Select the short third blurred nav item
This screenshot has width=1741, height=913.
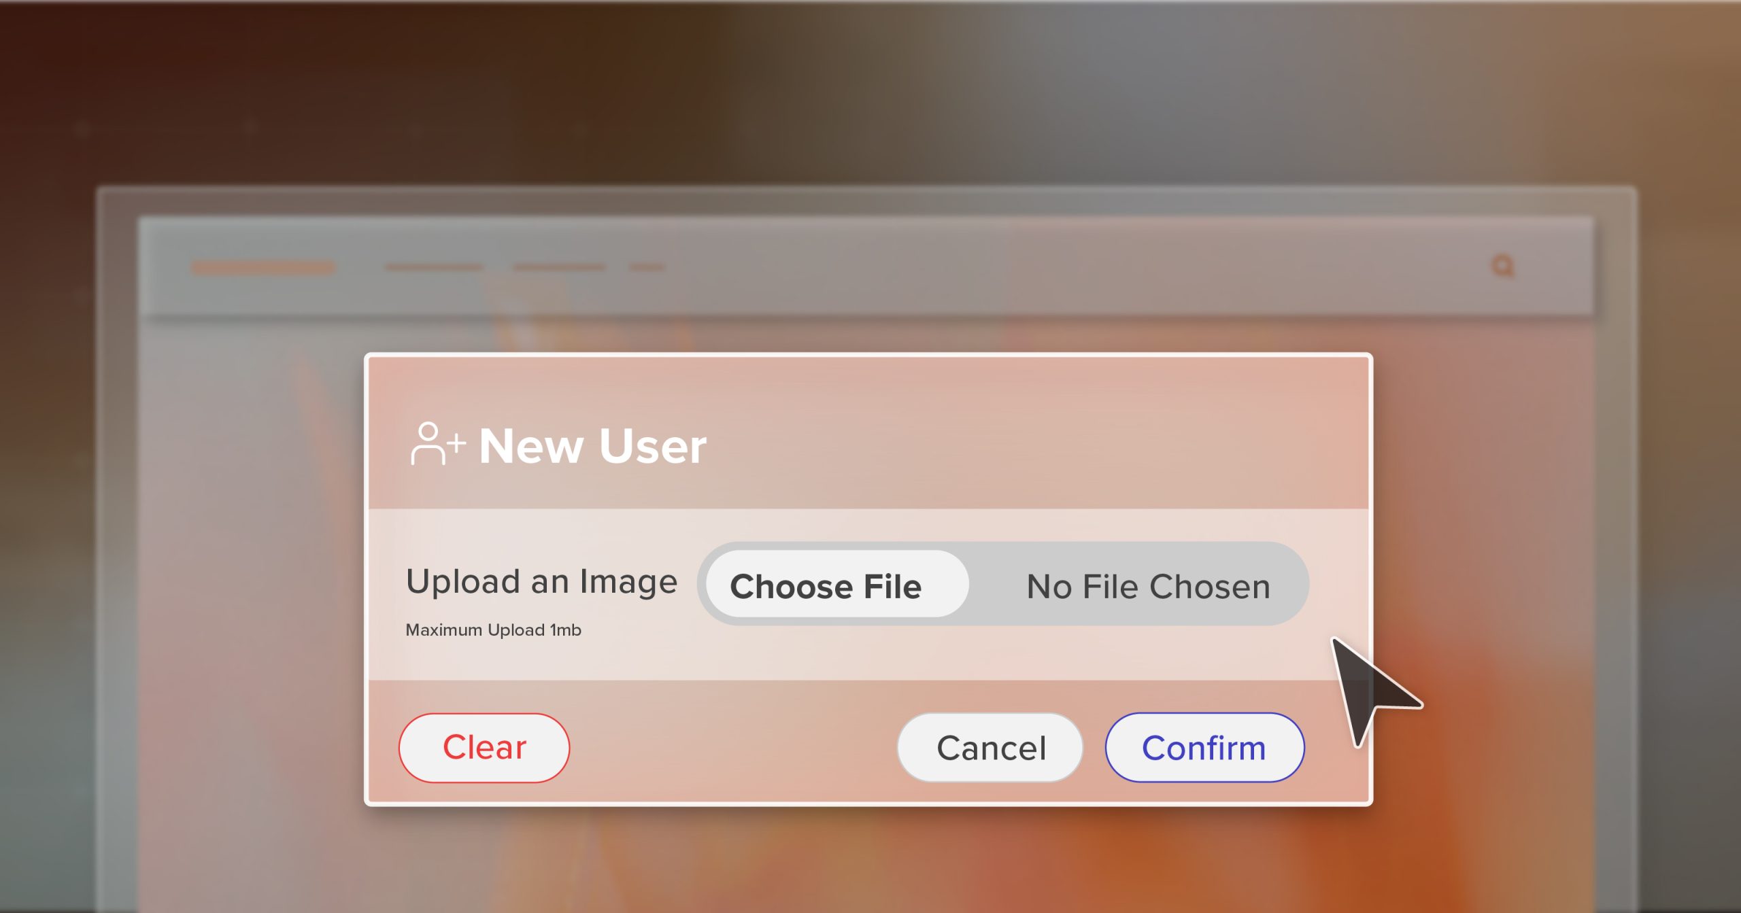646,267
